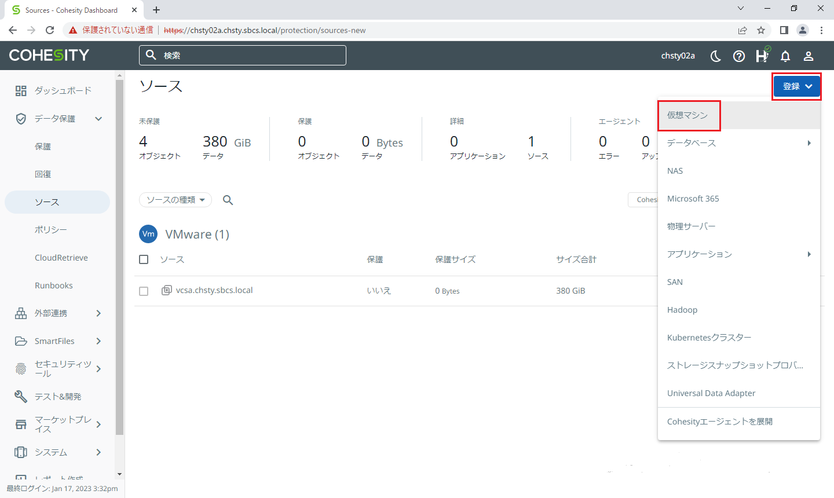Click the 外部連携 sidebar icon
This screenshot has height=498, width=834.
coord(21,313)
